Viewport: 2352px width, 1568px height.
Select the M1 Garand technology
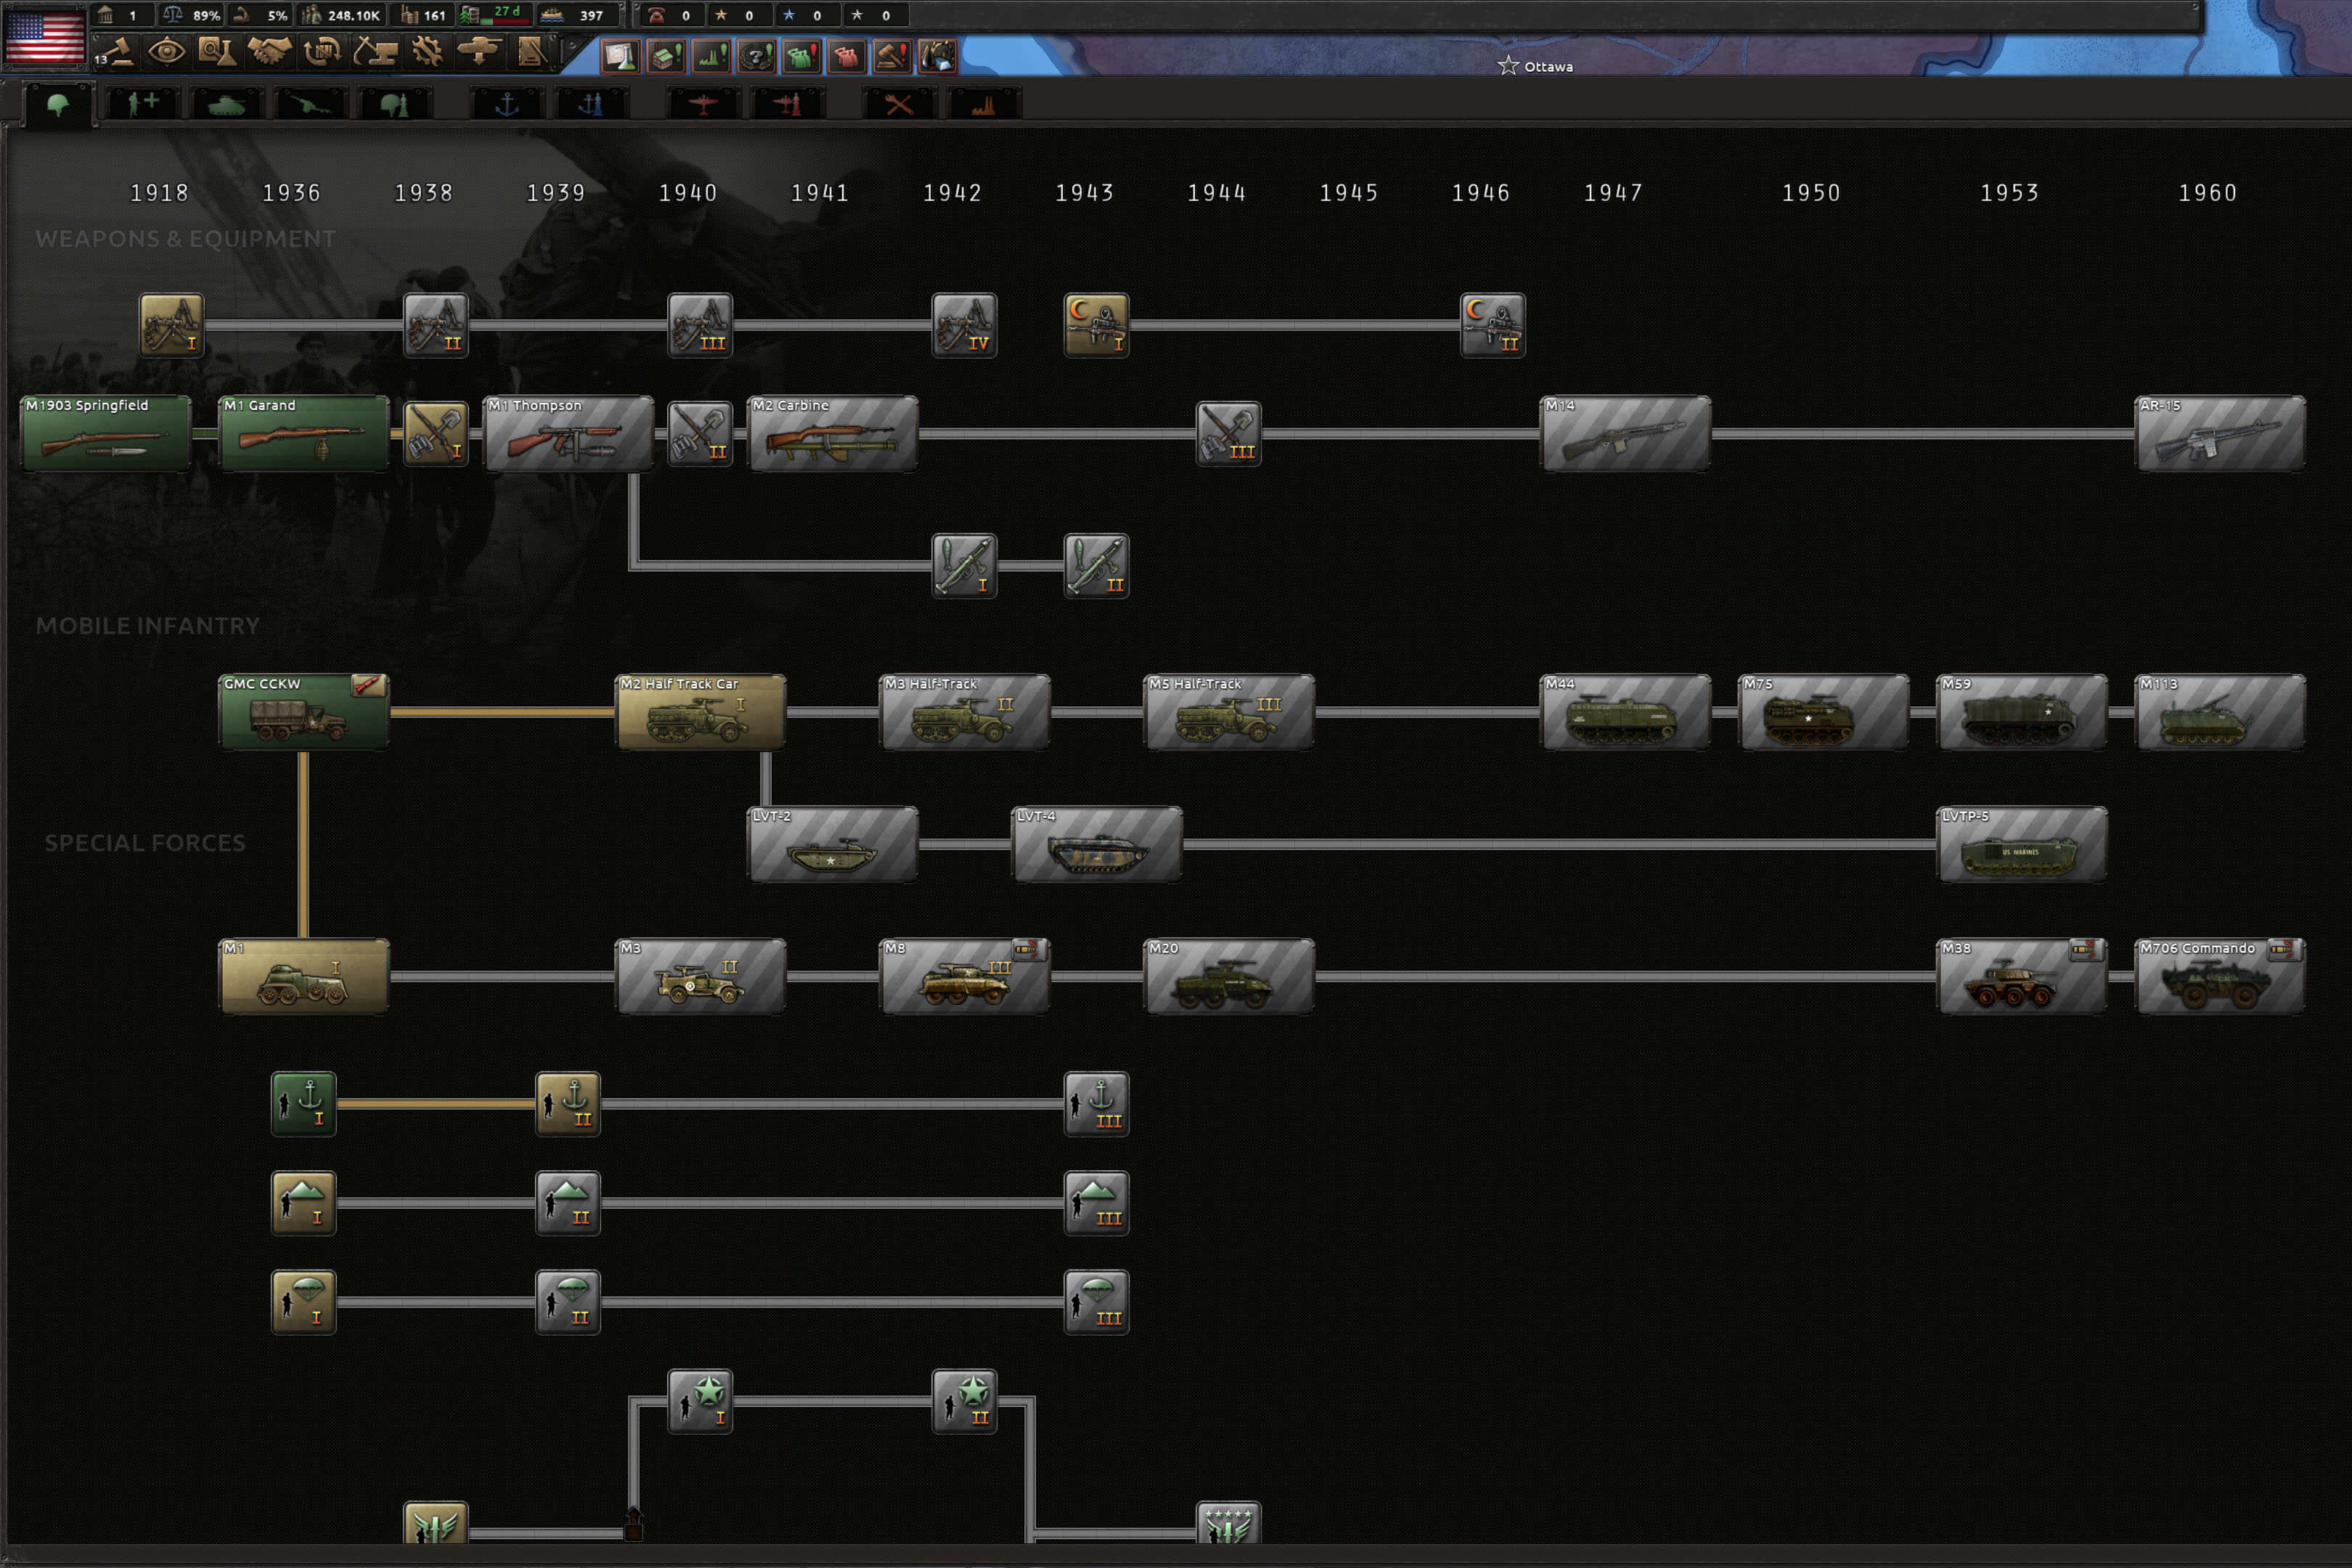coord(304,433)
